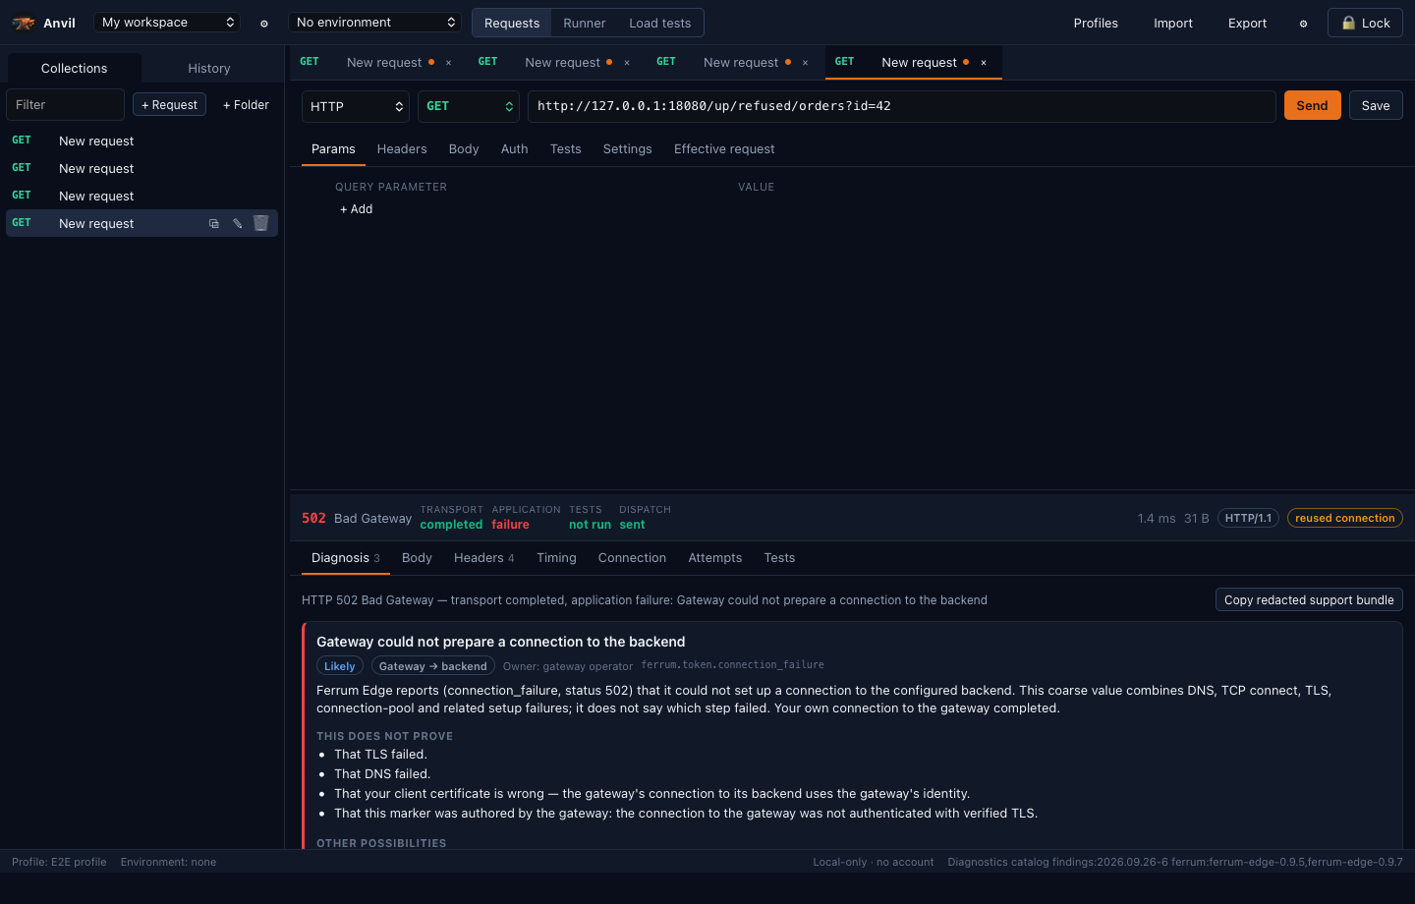1415x904 pixels.
Task: Create a folder with + Folder
Action: [x=246, y=104]
